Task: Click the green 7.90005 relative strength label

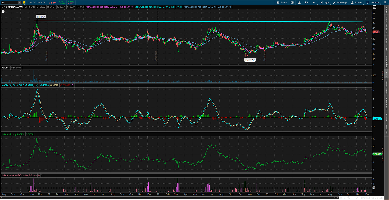Action: click(377, 154)
